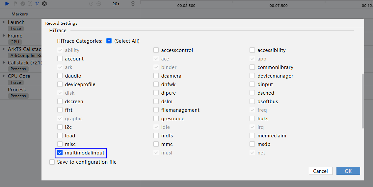Click the plus zoom-in icon beside 20s
The width and height of the screenshot is (373, 187).
click(x=133, y=4)
